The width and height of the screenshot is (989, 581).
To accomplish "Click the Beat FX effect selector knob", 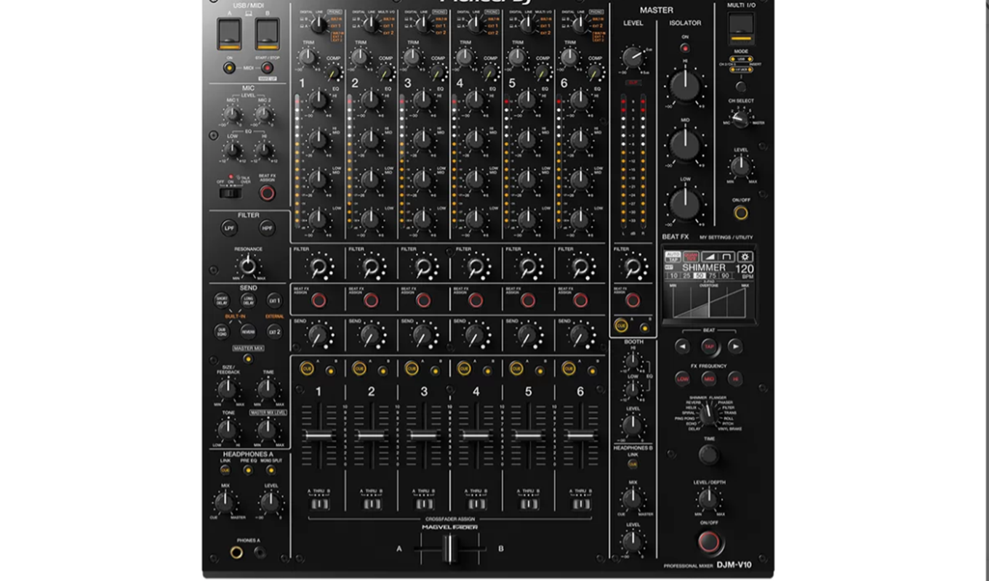I will 708,414.
